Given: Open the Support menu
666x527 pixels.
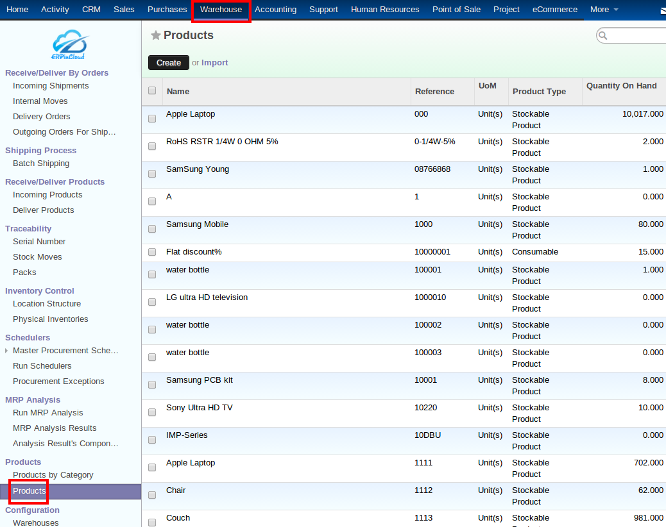Looking at the screenshot, I should coord(323,10).
